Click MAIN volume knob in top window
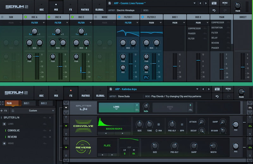This screenshot has width=253, height=164. point(238,5)
